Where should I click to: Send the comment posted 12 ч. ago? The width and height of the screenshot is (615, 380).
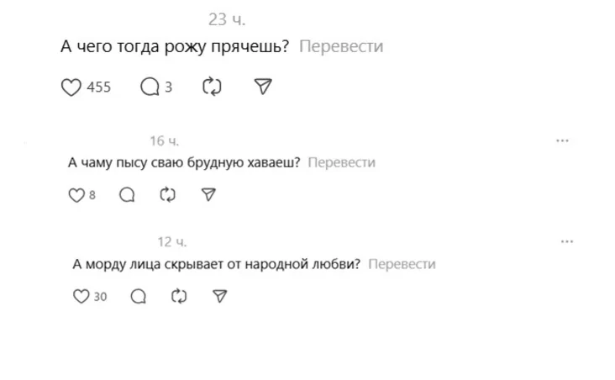[x=219, y=296]
